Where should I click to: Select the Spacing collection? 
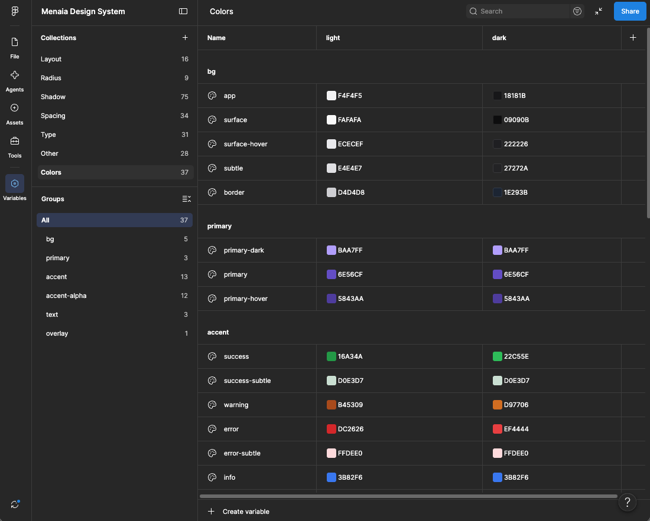[x=115, y=116]
